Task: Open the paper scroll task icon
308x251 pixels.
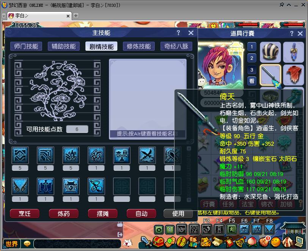Action: click(217, 242)
